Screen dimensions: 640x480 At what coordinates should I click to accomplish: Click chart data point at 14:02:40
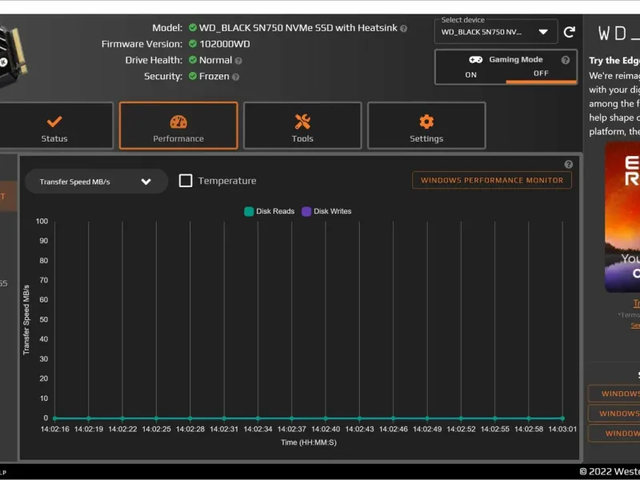click(x=326, y=418)
